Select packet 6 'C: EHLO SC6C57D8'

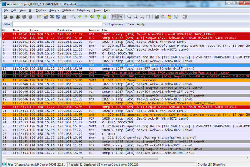click(126, 54)
